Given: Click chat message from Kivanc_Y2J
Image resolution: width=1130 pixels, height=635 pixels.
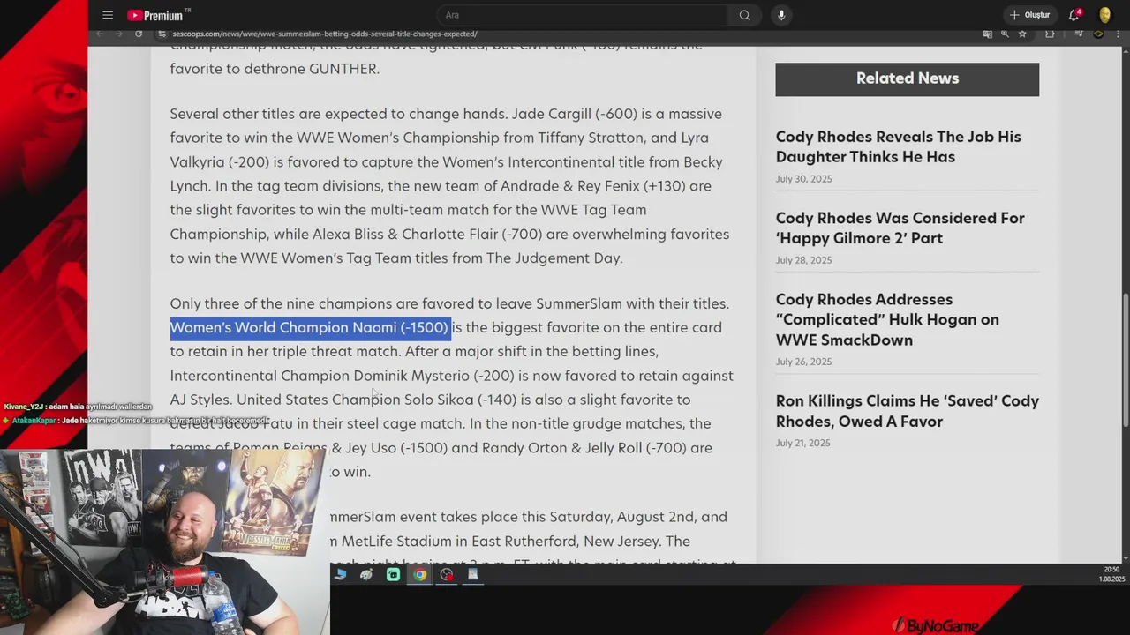Looking at the screenshot, I should 78,407.
